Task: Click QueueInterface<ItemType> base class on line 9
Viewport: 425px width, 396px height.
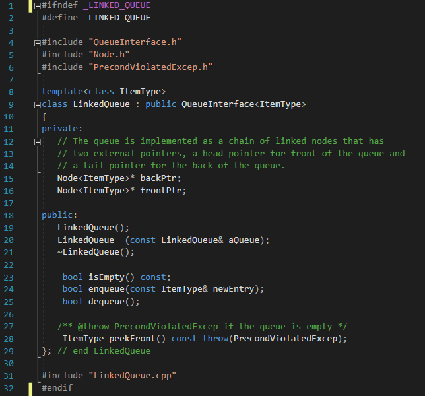Action: (244, 104)
